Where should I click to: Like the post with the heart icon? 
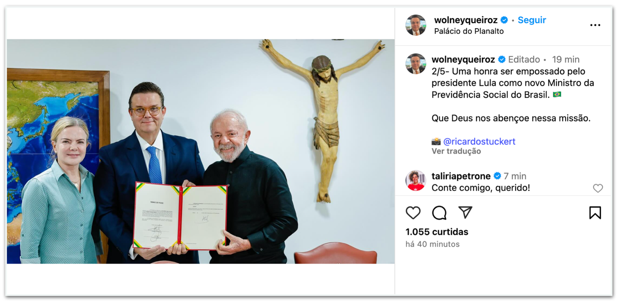[413, 213]
